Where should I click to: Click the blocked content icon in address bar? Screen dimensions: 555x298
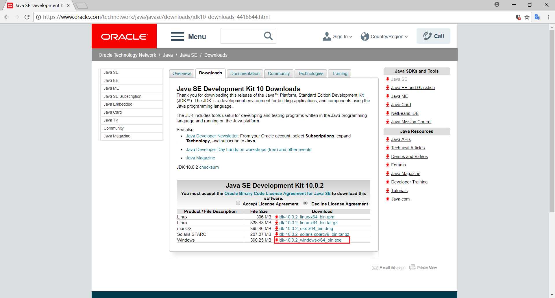click(x=518, y=17)
